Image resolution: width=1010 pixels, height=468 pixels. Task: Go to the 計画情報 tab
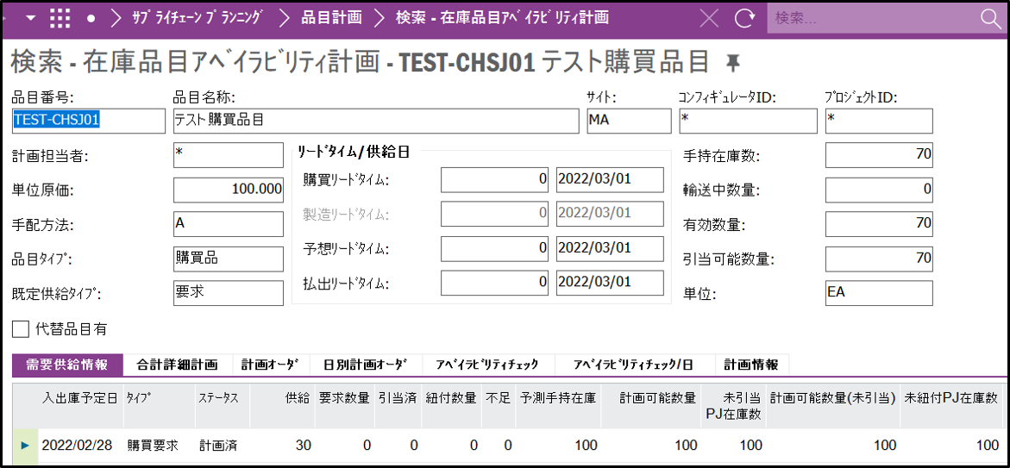tap(750, 365)
